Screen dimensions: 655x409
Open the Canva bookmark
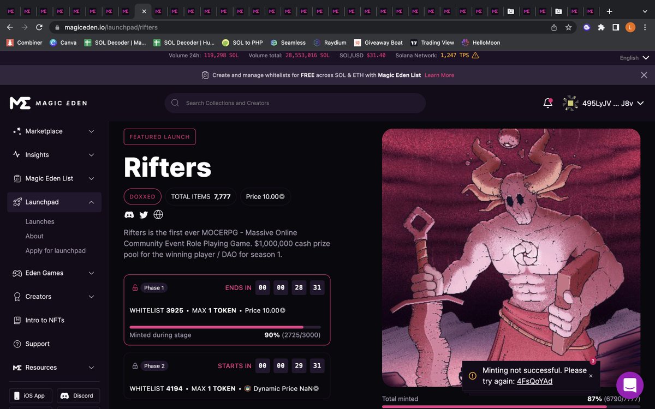click(x=63, y=43)
